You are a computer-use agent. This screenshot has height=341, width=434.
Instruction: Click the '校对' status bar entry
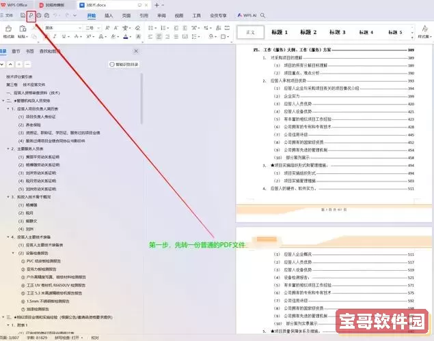coord(95,338)
